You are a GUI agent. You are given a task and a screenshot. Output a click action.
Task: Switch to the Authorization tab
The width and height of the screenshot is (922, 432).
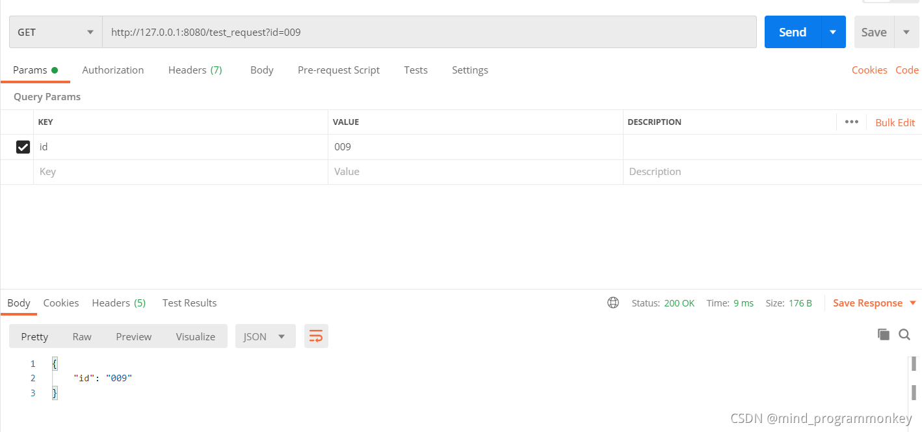pyautogui.click(x=113, y=70)
